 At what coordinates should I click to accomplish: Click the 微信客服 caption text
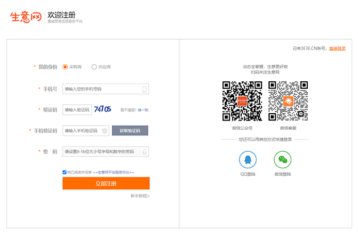(x=288, y=128)
